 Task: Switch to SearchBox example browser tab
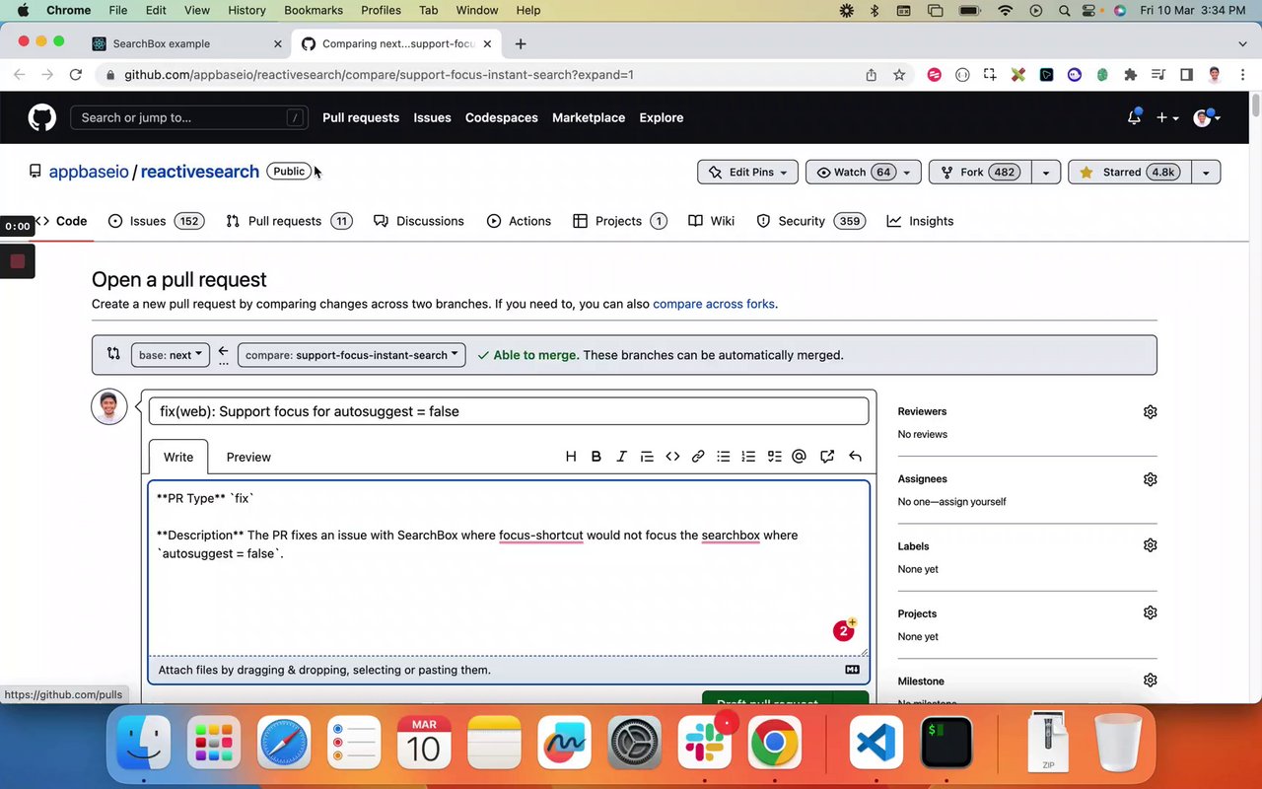point(187,43)
